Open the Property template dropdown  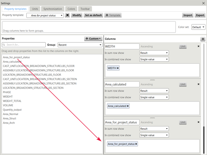pos(45,15)
